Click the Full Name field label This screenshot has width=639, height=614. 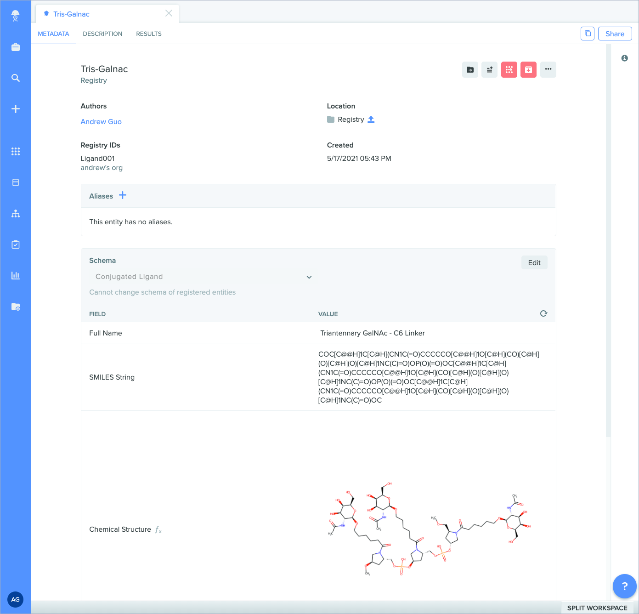(106, 333)
